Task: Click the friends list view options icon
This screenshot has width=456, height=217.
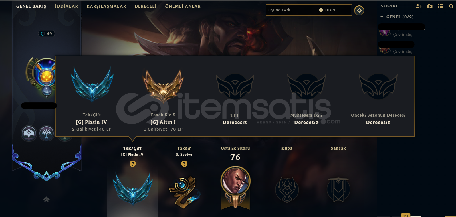Action: tap(441, 6)
